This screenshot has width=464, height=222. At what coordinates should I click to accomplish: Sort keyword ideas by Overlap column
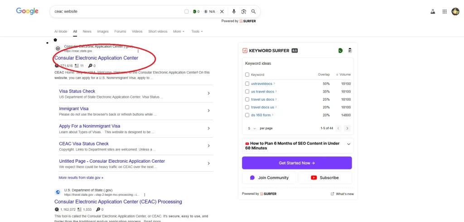tap(324, 75)
